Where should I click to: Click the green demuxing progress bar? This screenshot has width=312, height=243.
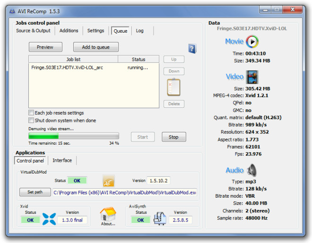[74, 136]
